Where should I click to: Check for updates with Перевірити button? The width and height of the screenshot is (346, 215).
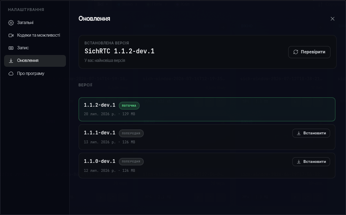coord(309,52)
